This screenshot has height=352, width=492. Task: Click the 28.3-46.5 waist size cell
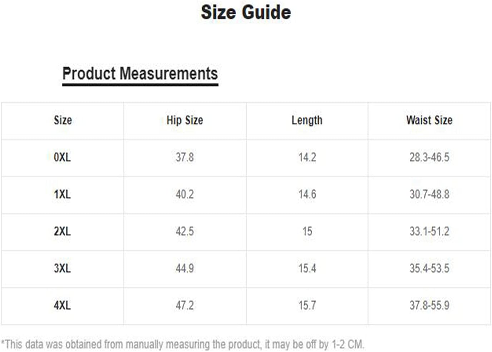(x=429, y=157)
